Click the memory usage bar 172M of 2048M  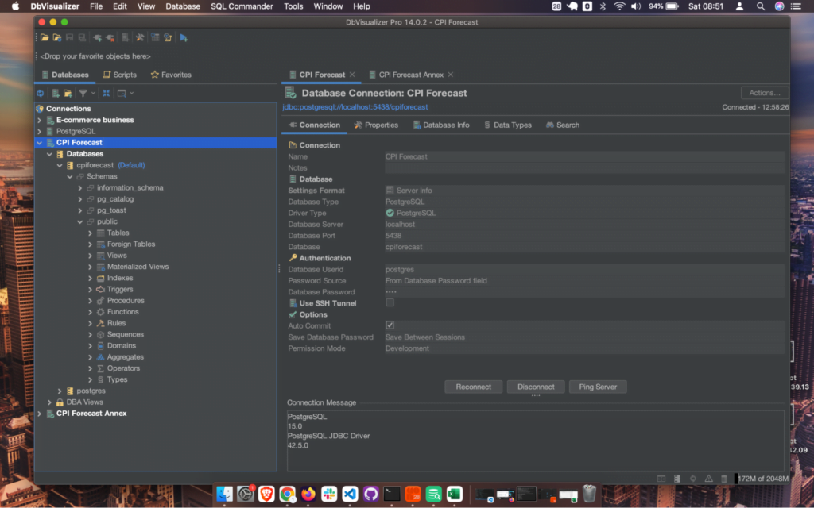(762, 479)
